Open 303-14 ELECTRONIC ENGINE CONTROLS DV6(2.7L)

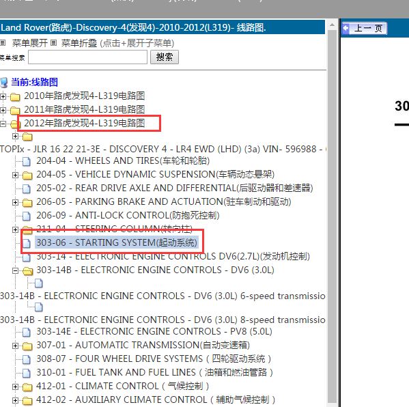coord(173,257)
